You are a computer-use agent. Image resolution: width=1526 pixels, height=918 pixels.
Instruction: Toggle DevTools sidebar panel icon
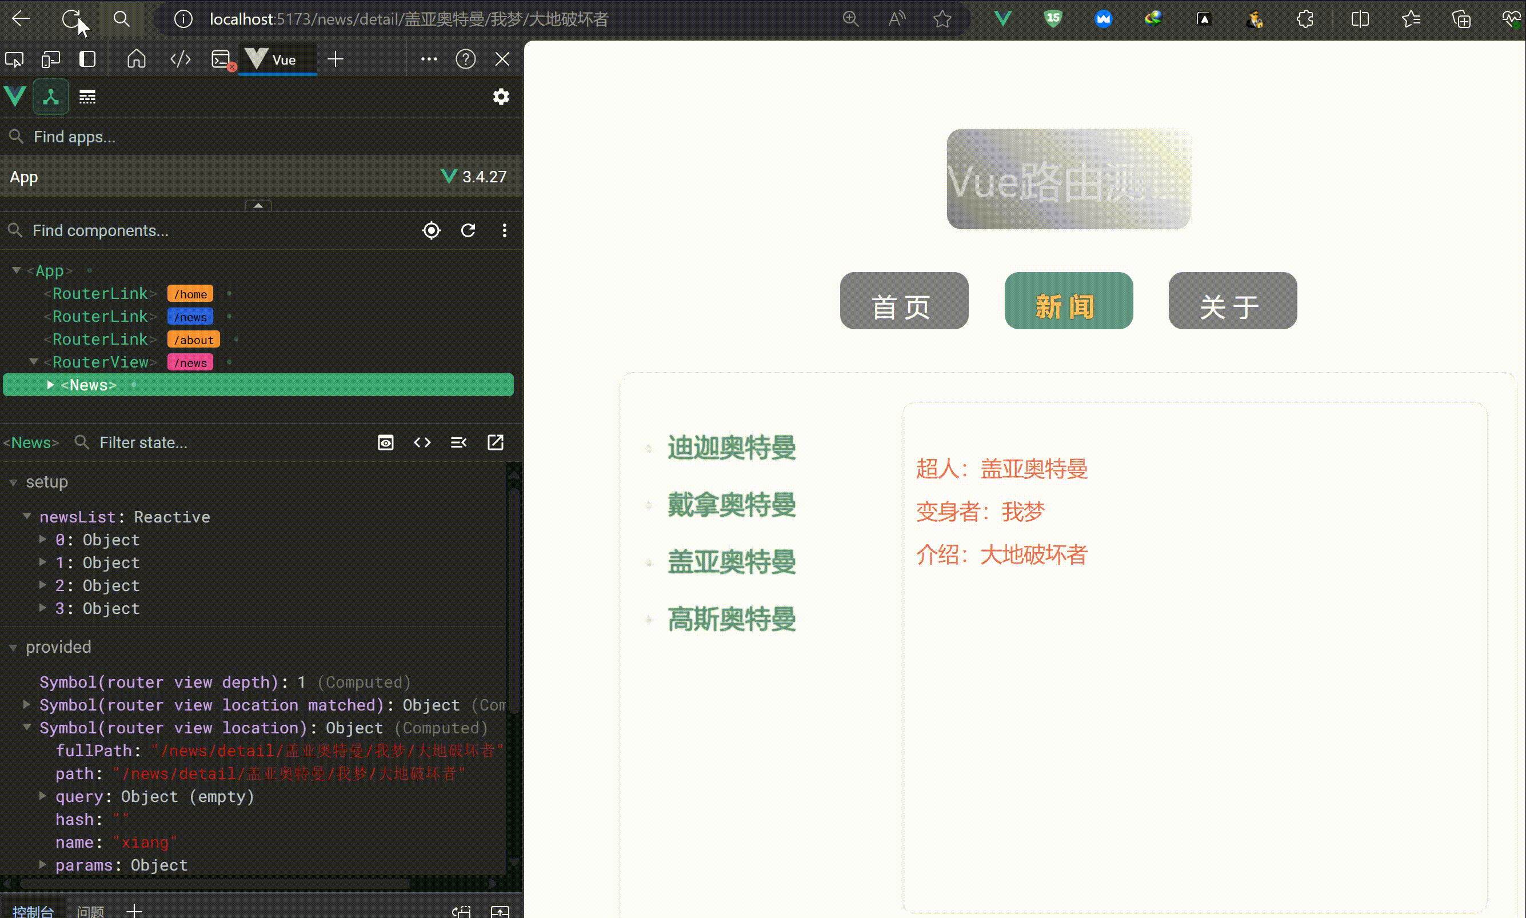[87, 59]
